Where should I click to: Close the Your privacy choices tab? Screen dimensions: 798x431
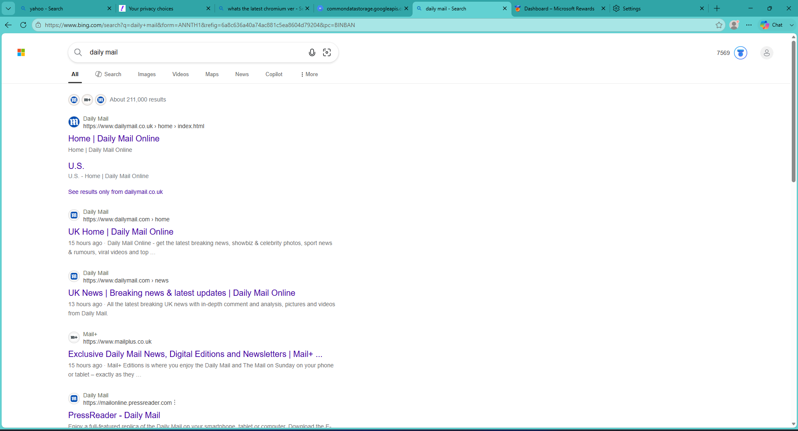(208, 8)
